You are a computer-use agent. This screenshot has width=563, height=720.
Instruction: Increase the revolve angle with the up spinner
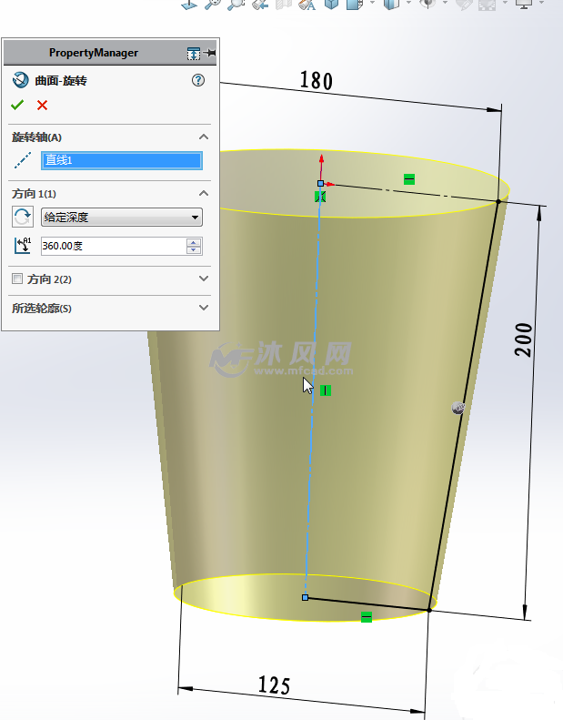(194, 242)
